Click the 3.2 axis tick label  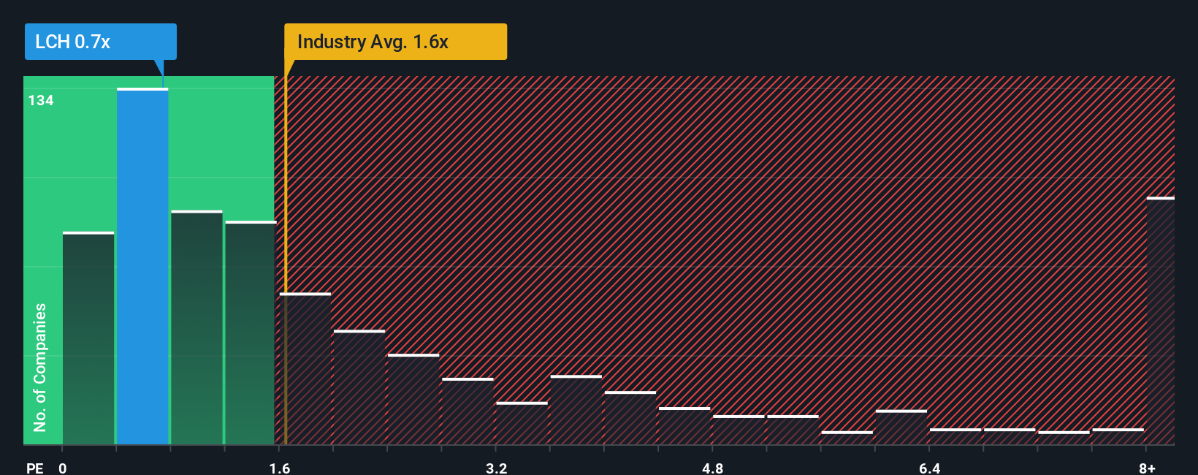click(497, 468)
